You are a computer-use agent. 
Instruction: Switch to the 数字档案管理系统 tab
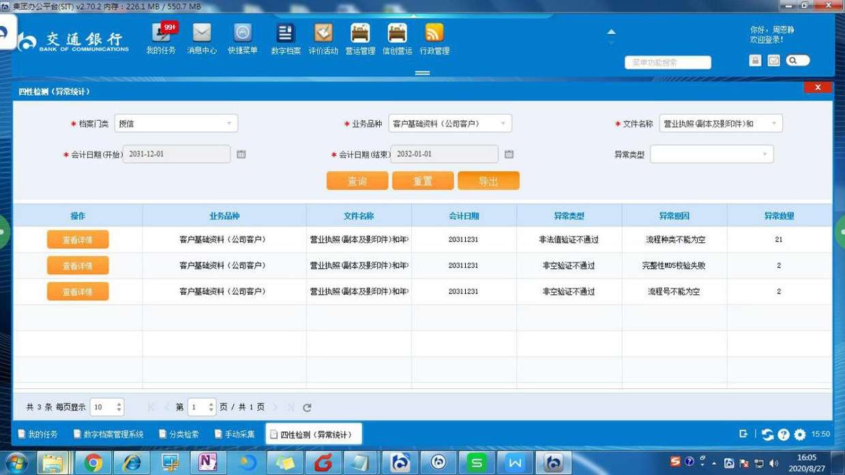point(108,434)
